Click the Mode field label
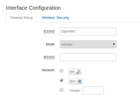The width and height of the screenshot is (140, 97). click(50, 44)
